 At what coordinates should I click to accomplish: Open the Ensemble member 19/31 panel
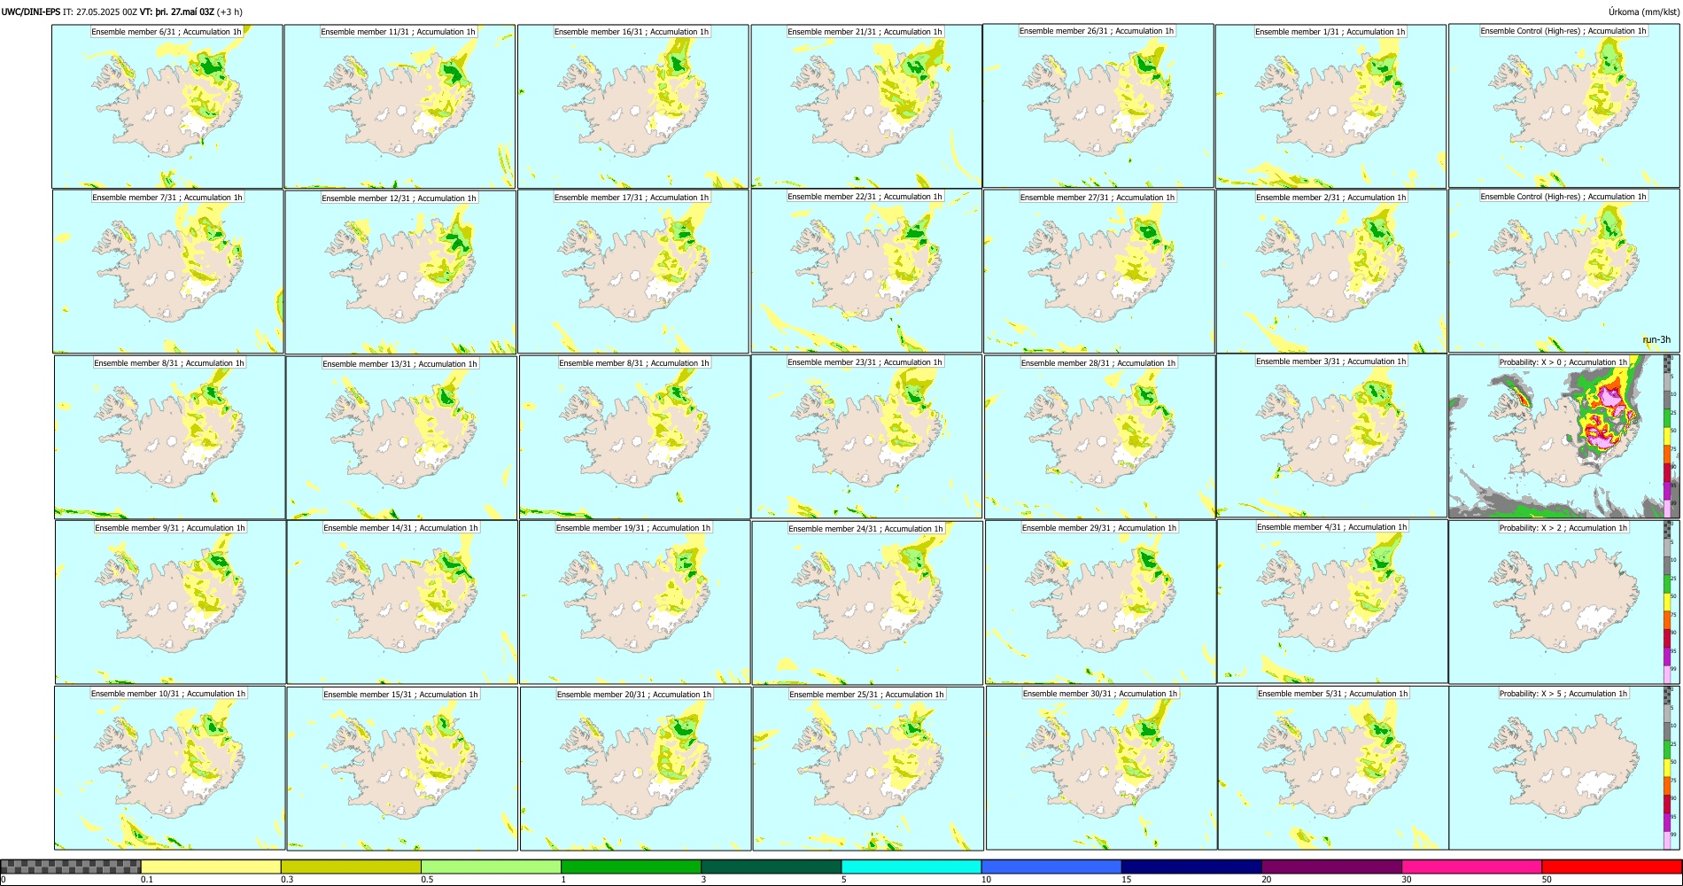635,602
